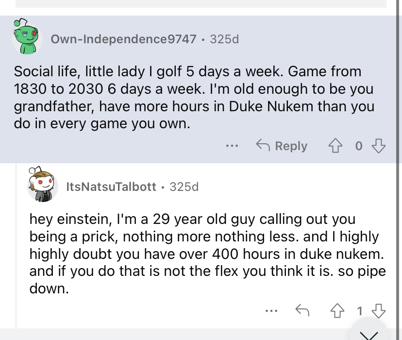This screenshot has height=340, width=402.
Task: Select the Duke Nukem comment text body
Action: [194, 98]
